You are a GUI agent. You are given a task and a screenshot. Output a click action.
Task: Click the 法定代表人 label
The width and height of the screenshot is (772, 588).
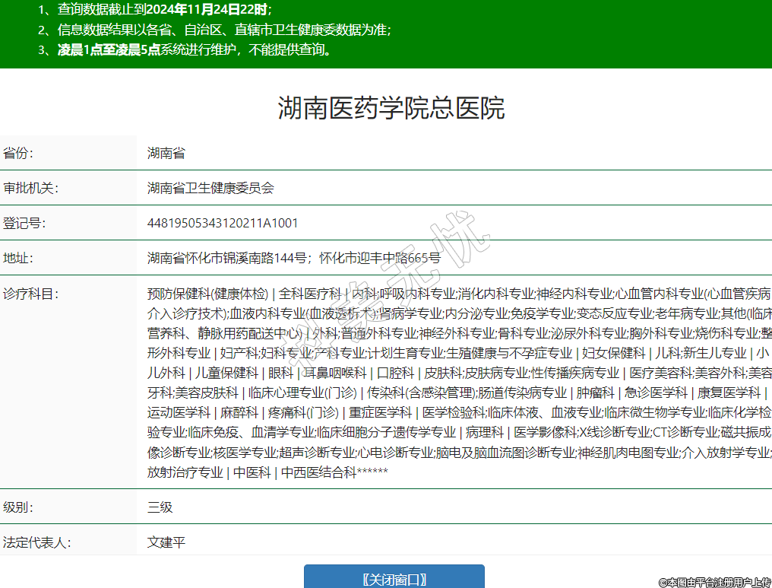click(x=37, y=542)
